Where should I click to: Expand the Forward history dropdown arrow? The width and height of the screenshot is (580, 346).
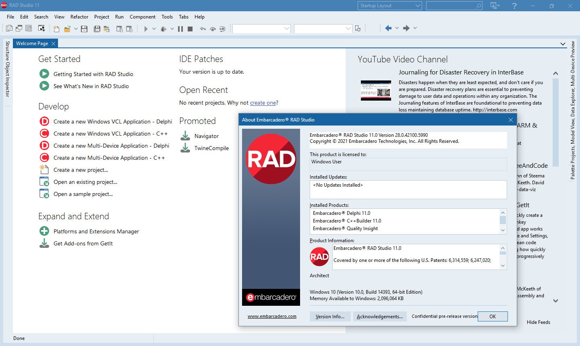tap(415, 28)
